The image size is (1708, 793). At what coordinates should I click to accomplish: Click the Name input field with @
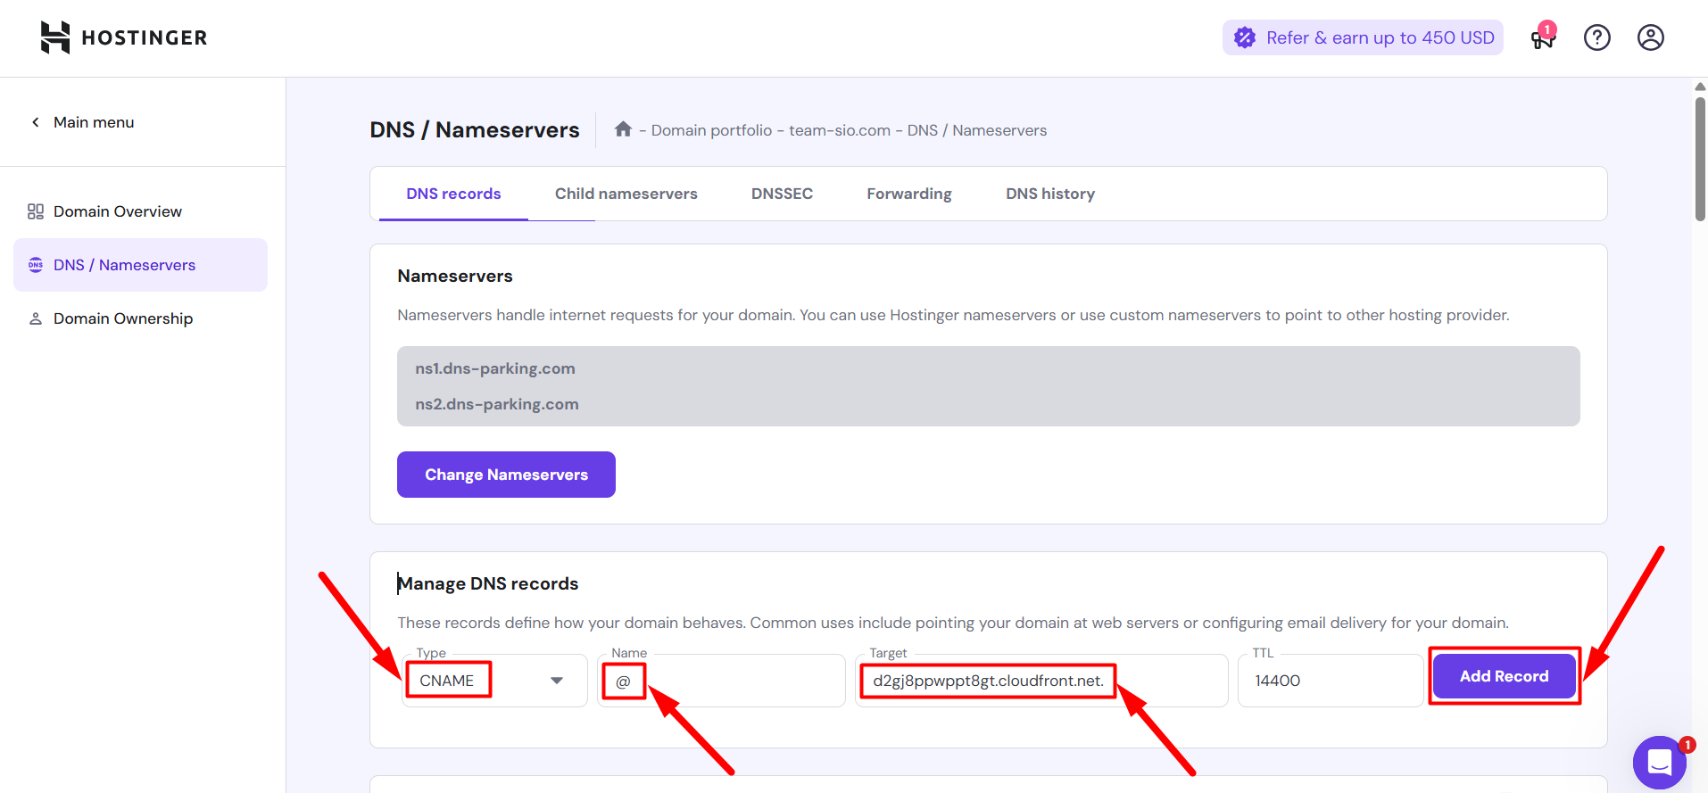[x=721, y=681]
